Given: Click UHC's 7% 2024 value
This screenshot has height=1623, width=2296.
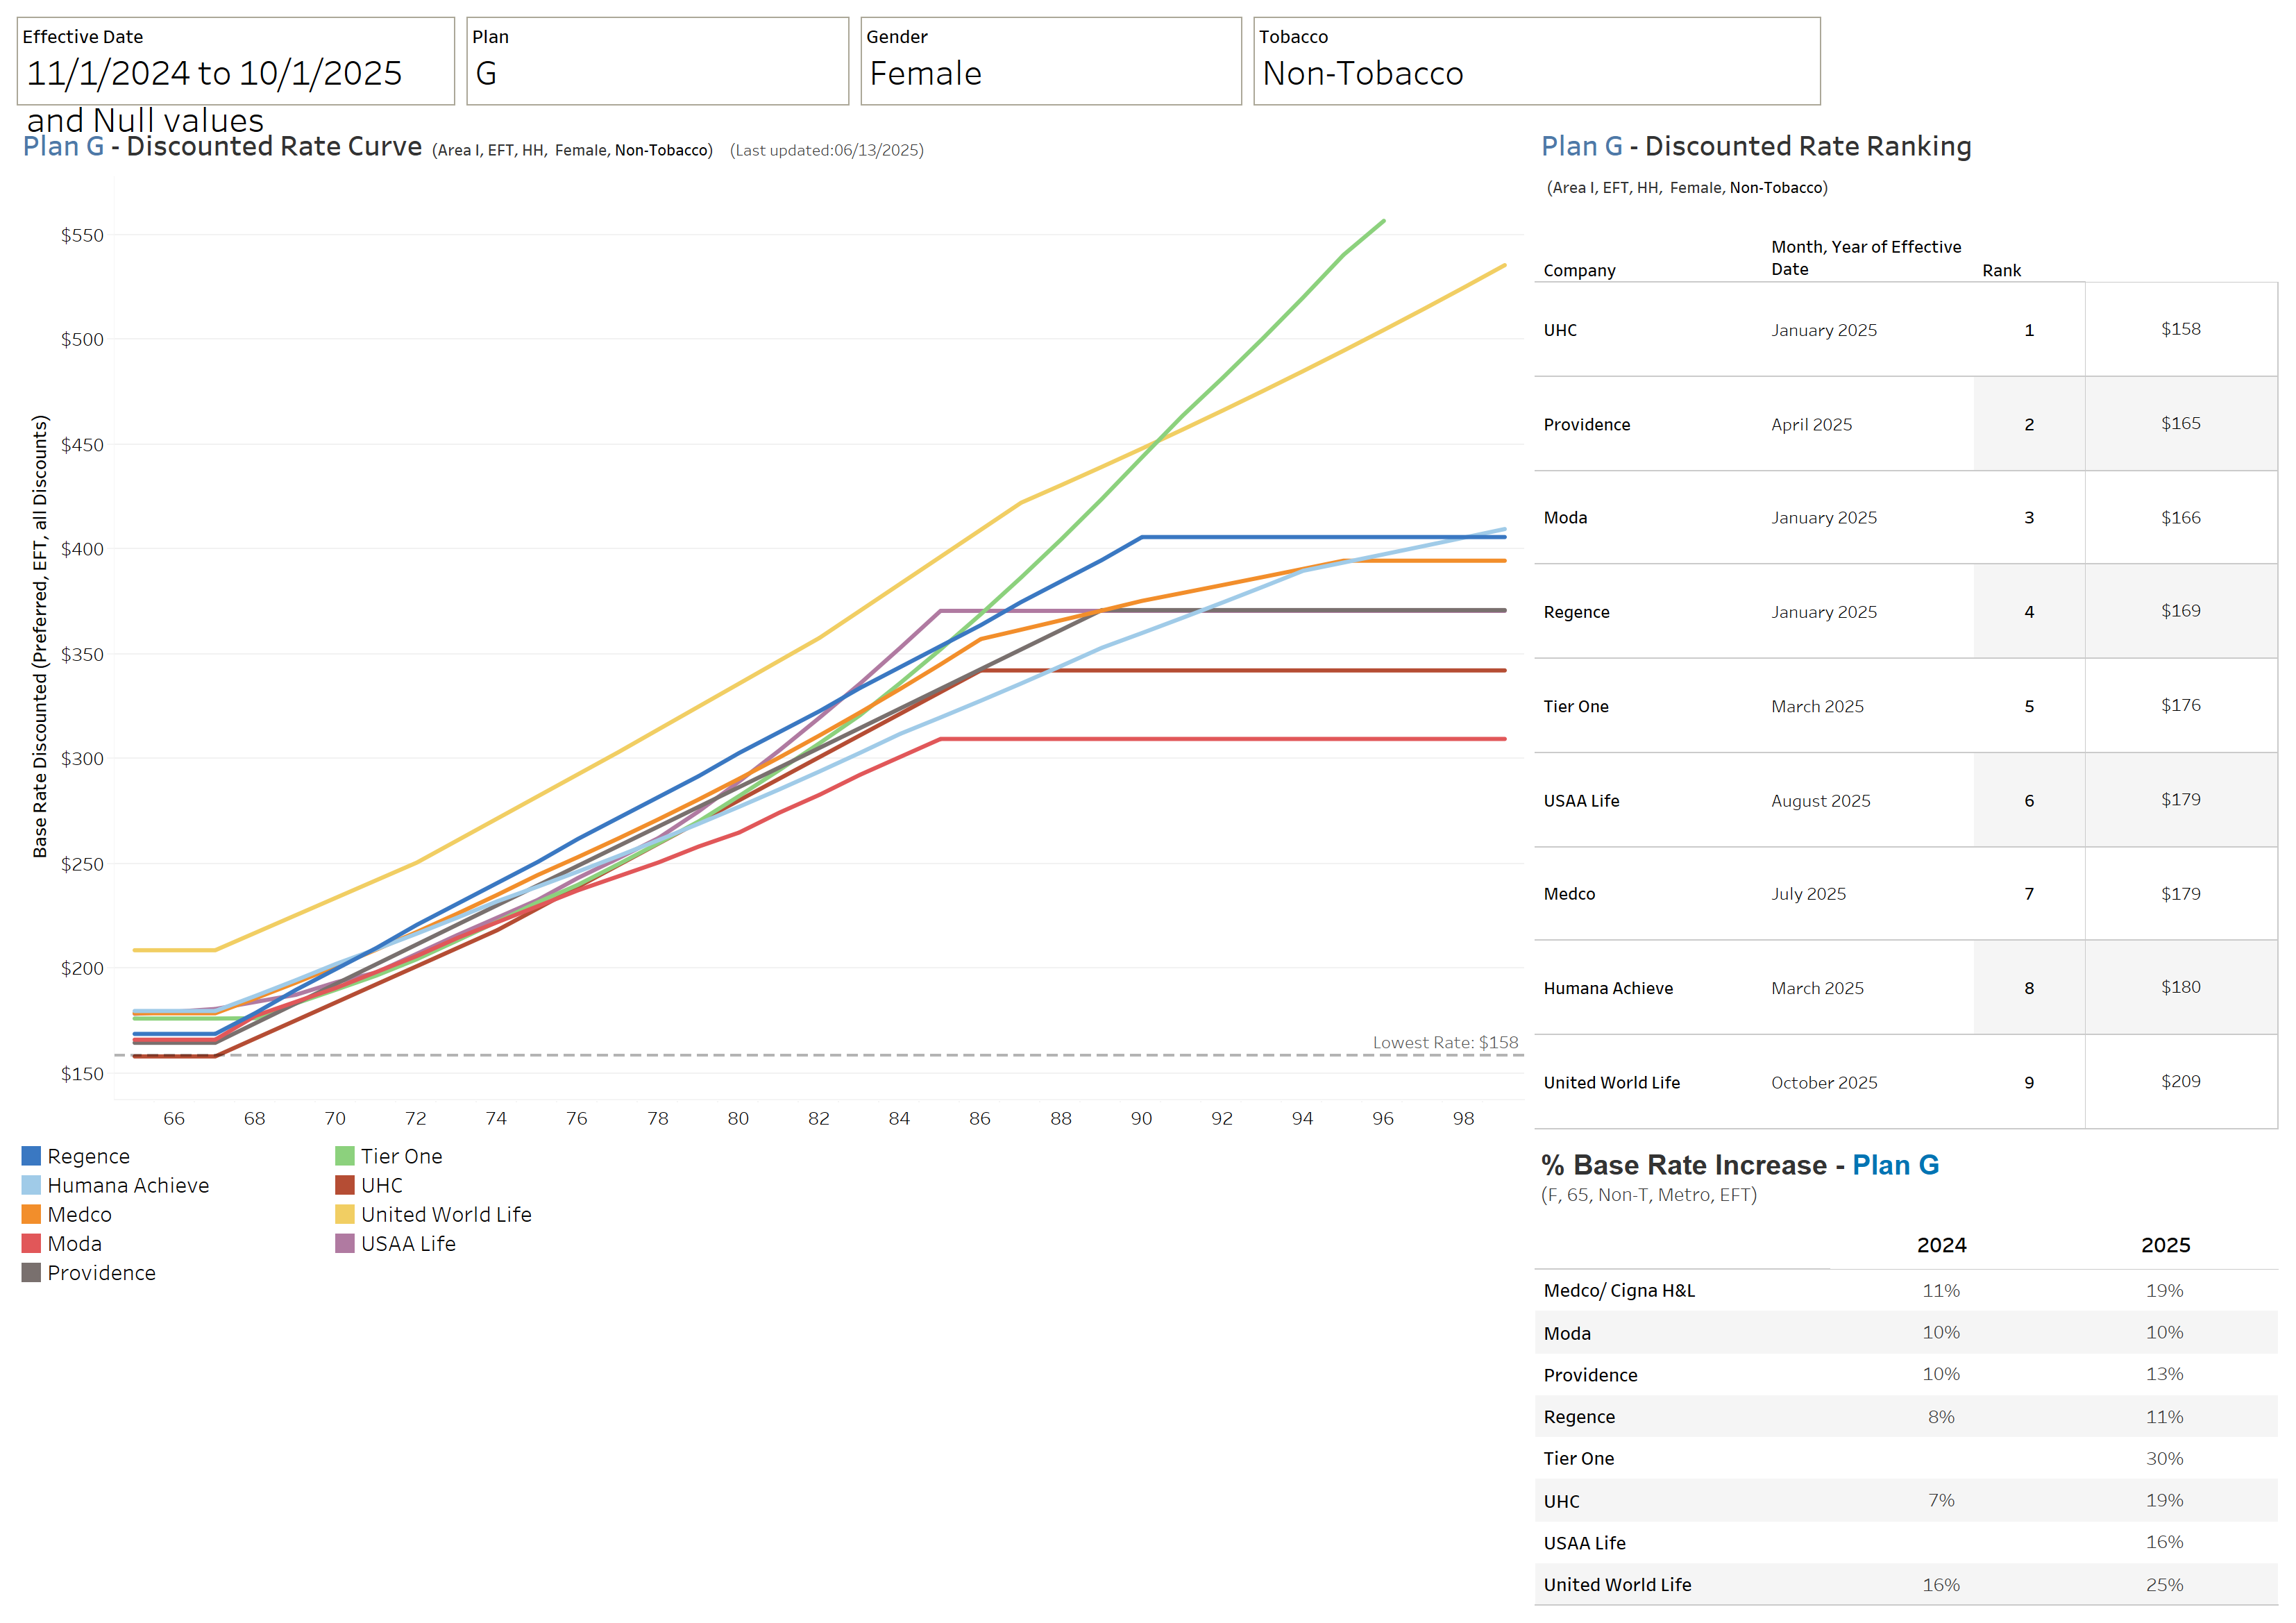Looking at the screenshot, I should (x=1941, y=1500).
